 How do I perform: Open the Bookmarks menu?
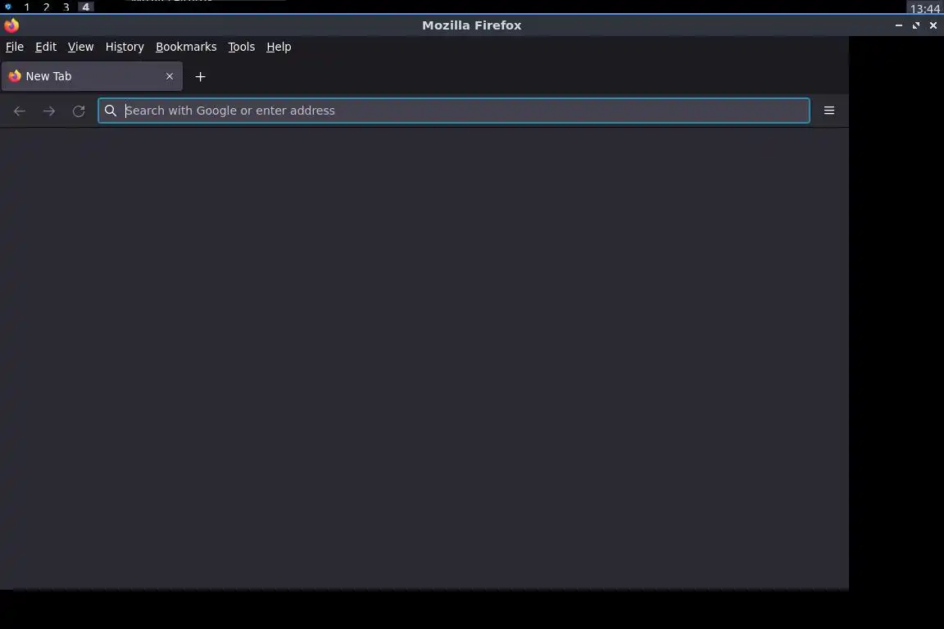click(x=186, y=47)
